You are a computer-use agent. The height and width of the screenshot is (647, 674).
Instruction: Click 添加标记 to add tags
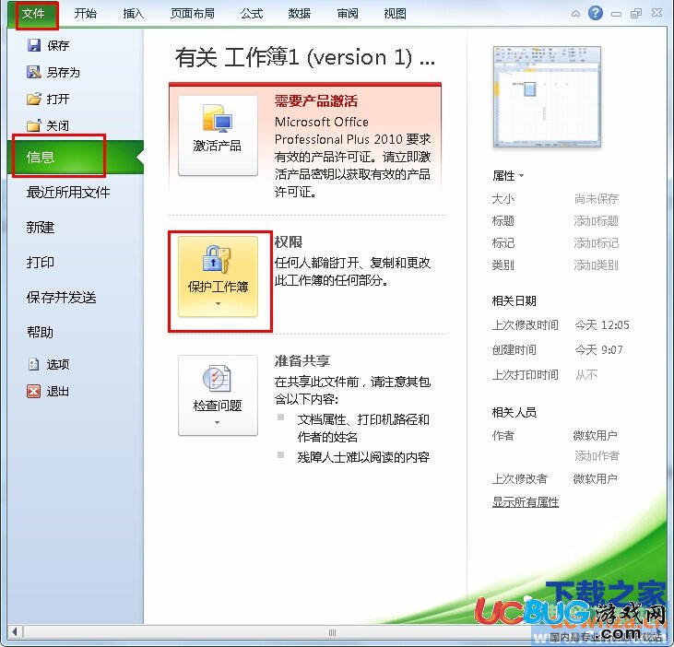pos(597,243)
